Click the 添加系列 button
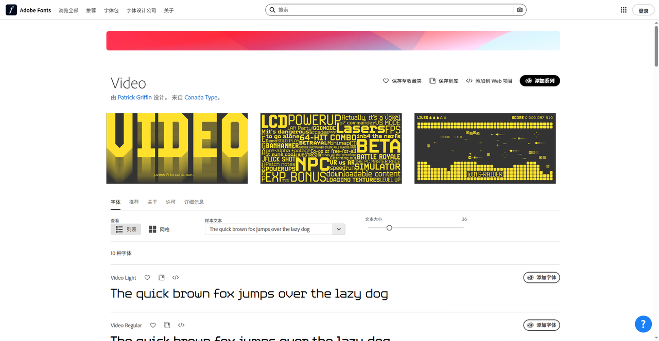This screenshot has height=341, width=659. pos(540,81)
